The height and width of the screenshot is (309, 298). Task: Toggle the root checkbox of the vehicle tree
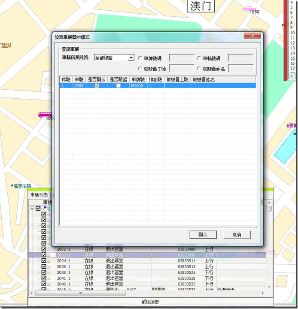click(38, 208)
